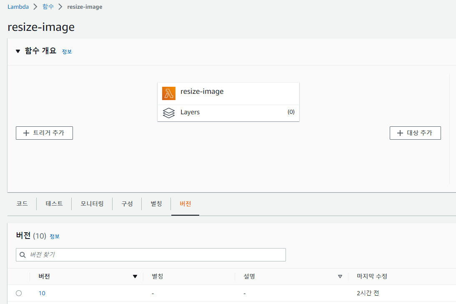The height and width of the screenshot is (304, 456).
Task: Open 정보 link beside 함수 개요
Action: [67, 51]
